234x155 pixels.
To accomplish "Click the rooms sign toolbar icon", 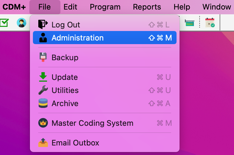I will tap(190, 23).
